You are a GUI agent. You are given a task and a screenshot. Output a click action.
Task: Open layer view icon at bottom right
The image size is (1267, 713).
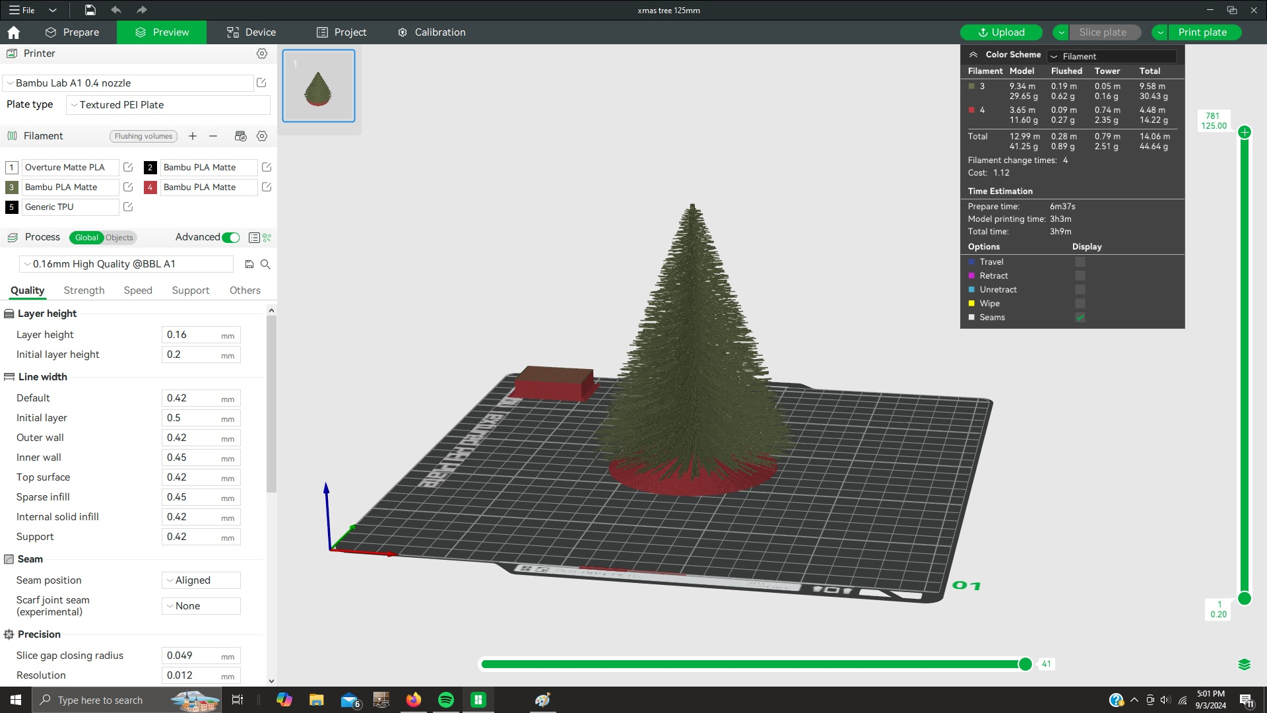pos(1246,665)
